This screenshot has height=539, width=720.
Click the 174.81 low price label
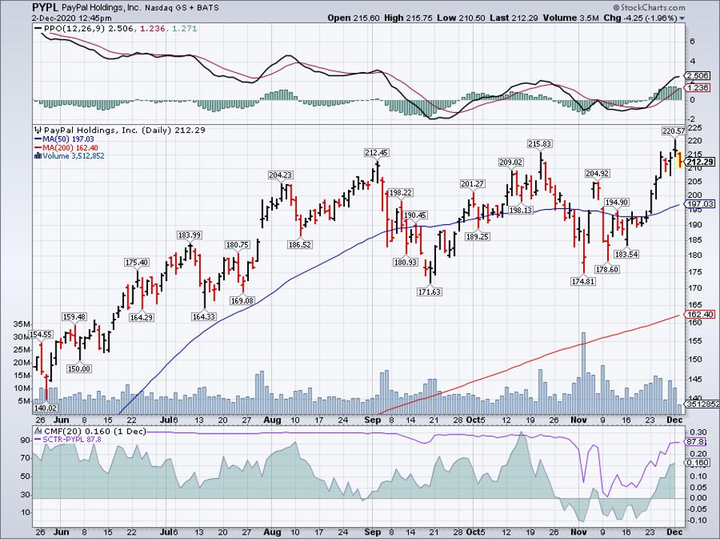583,281
